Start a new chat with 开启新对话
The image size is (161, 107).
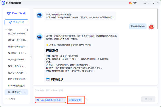pos(16,22)
